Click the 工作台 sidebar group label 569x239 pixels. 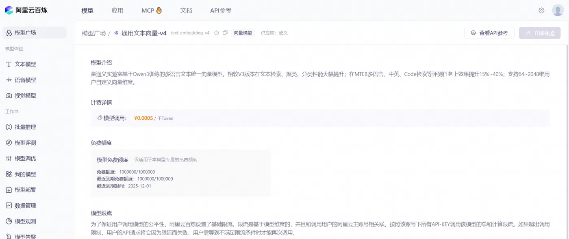[12, 111]
